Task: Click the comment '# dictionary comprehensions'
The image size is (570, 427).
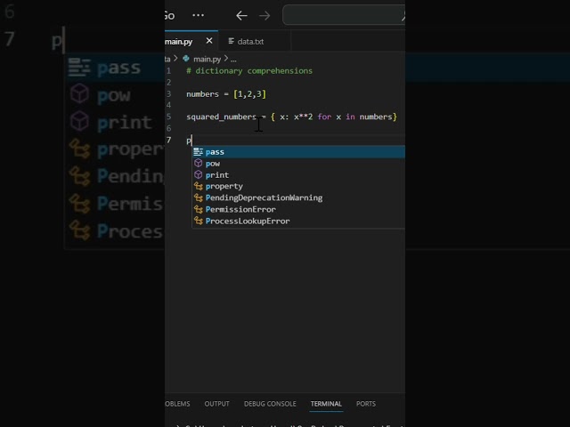Action: [249, 71]
